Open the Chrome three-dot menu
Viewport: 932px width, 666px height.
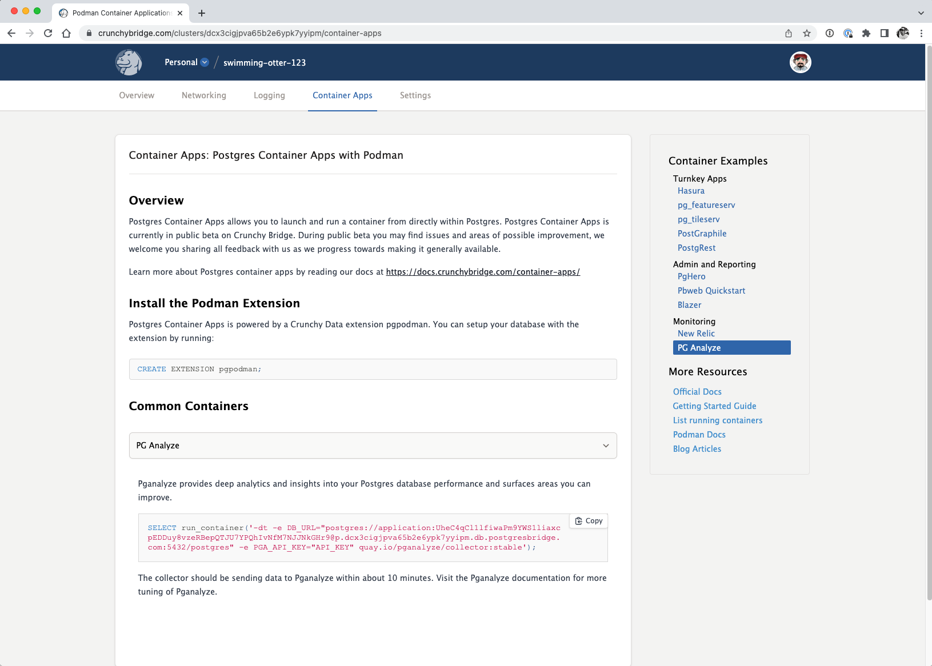(921, 33)
